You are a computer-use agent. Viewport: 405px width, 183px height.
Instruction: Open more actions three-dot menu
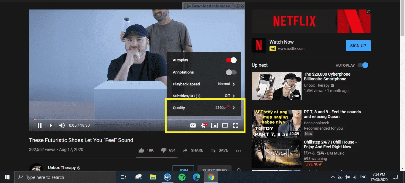click(x=239, y=151)
